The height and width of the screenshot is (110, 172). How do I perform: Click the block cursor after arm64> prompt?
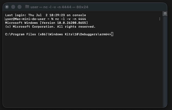(x=112, y=34)
